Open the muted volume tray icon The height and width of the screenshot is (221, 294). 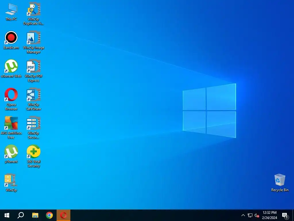(257, 215)
